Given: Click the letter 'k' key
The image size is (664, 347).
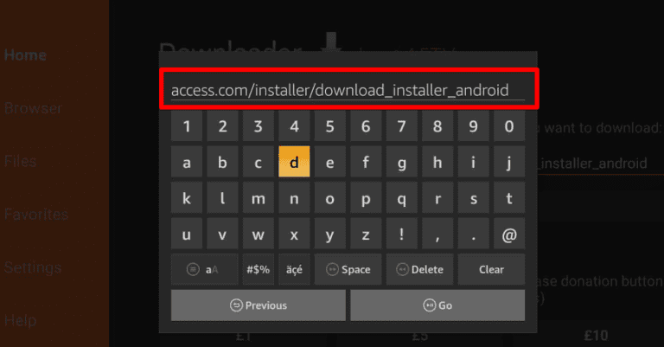Looking at the screenshot, I should point(187,198).
